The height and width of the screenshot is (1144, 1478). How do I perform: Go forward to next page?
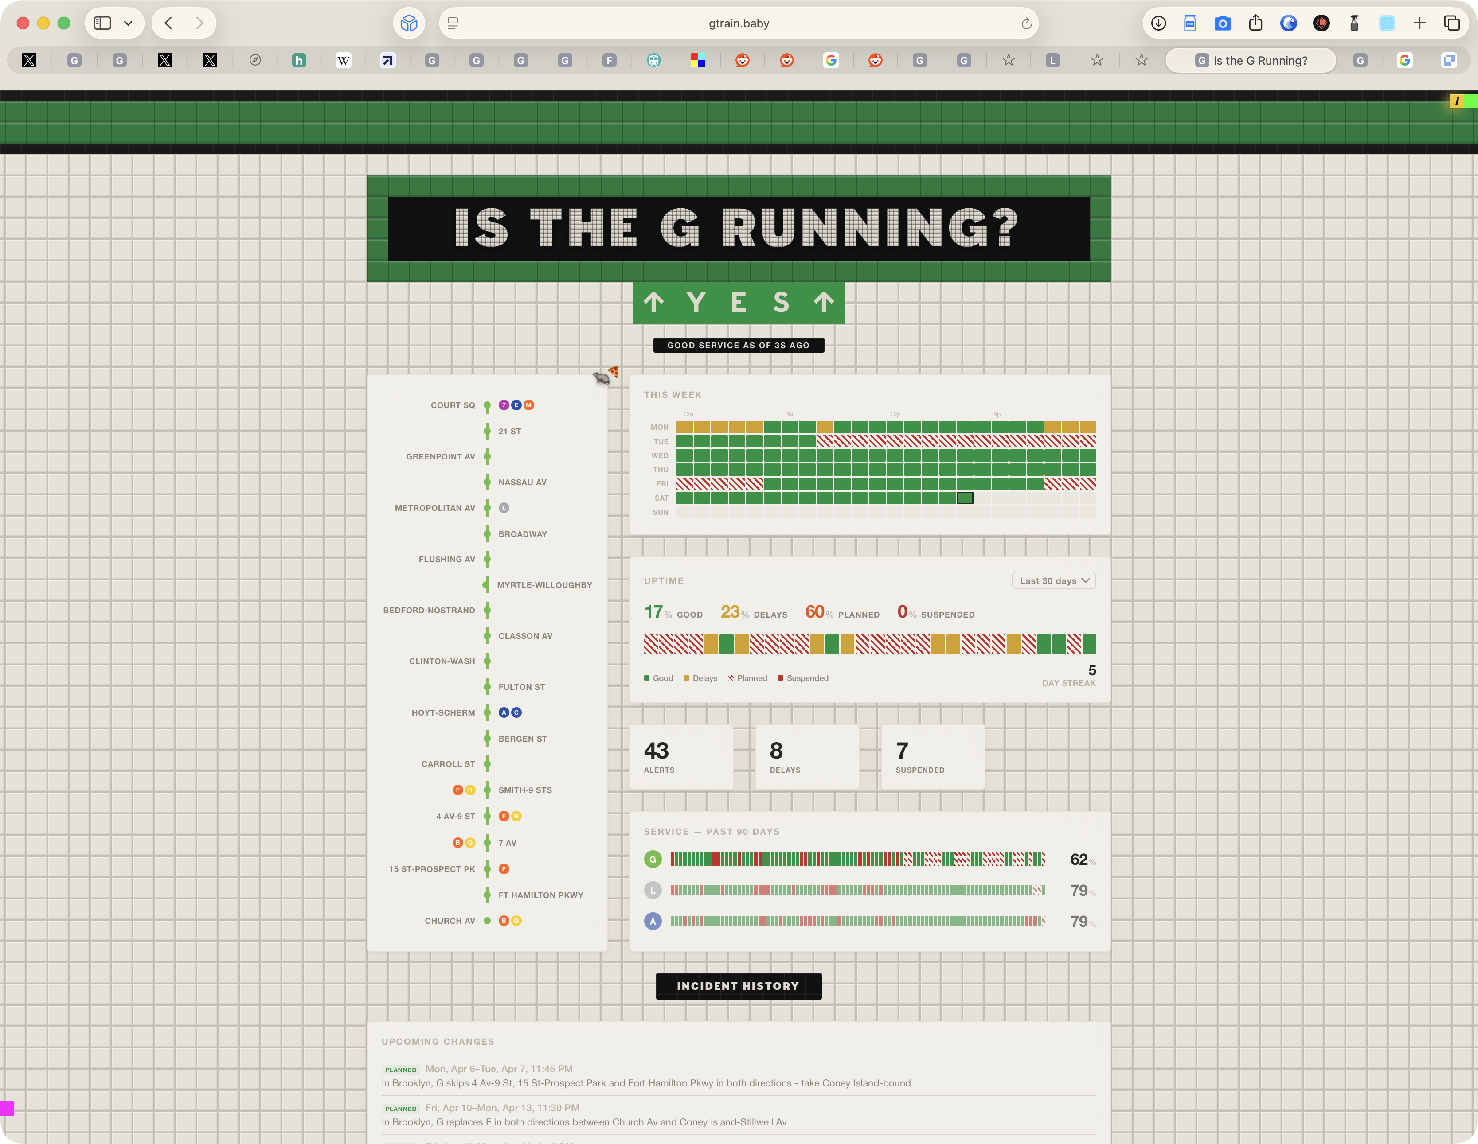pos(199,23)
